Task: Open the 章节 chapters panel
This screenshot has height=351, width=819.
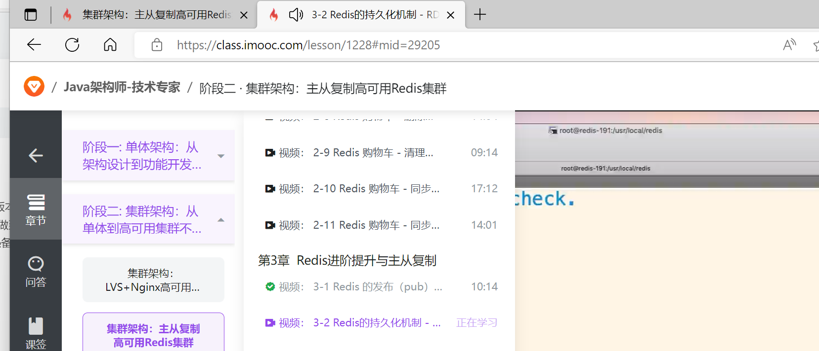Action: click(x=36, y=210)
